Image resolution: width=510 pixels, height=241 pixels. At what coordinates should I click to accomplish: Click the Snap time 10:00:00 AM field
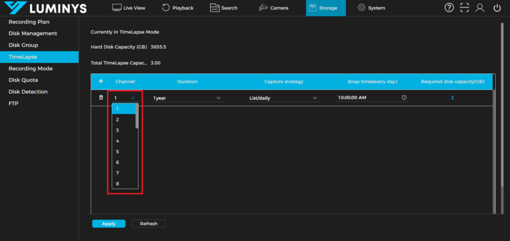[x=372, y=98]
